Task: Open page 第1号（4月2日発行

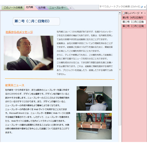Action: pos(134,18)
